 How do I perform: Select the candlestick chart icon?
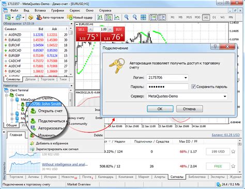[x=109, y=17]
